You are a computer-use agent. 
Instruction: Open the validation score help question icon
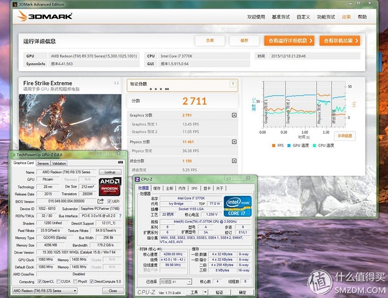point(233,84)
